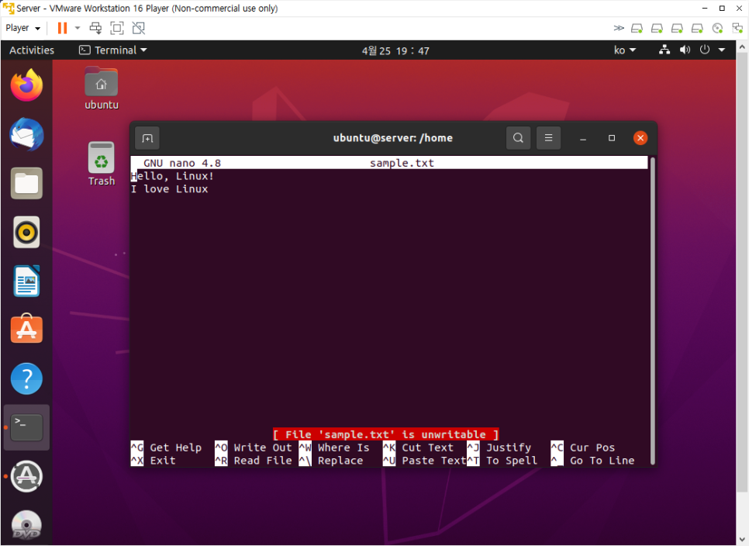Click the Read File shortcut label
The width and height of the screenshot is (749, 546).
(263, 461)
